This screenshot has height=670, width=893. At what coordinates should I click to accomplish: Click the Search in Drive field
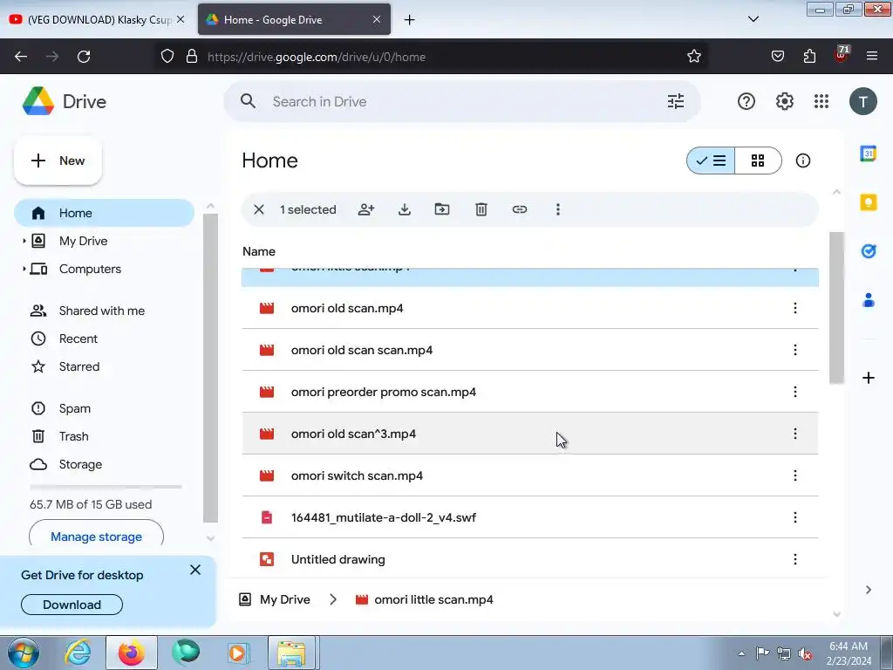click(461, 101)
